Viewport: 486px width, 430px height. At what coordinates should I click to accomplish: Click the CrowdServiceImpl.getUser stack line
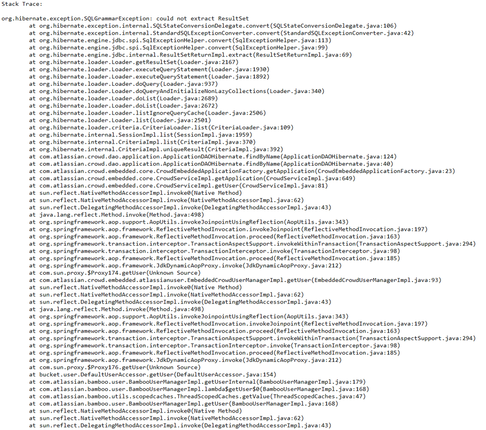click(179, 186)
